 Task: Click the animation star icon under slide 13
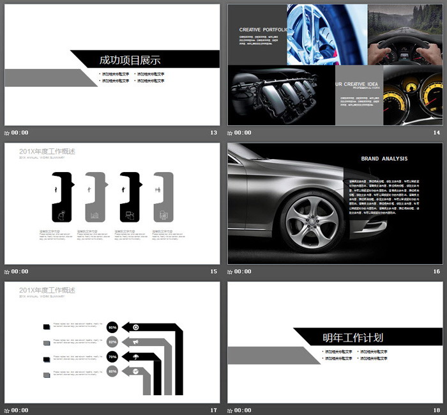point(7,133)
